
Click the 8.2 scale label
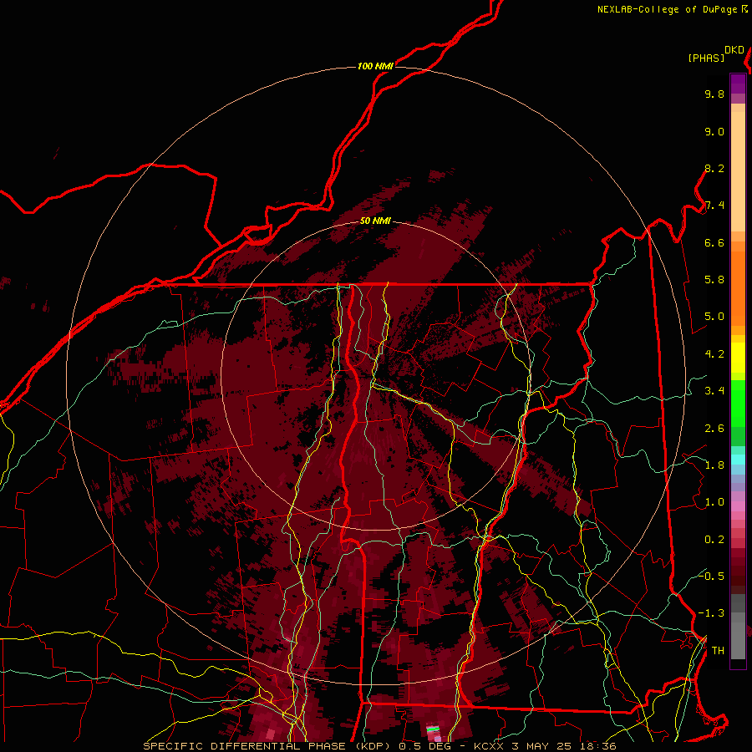tap(714, 168)
